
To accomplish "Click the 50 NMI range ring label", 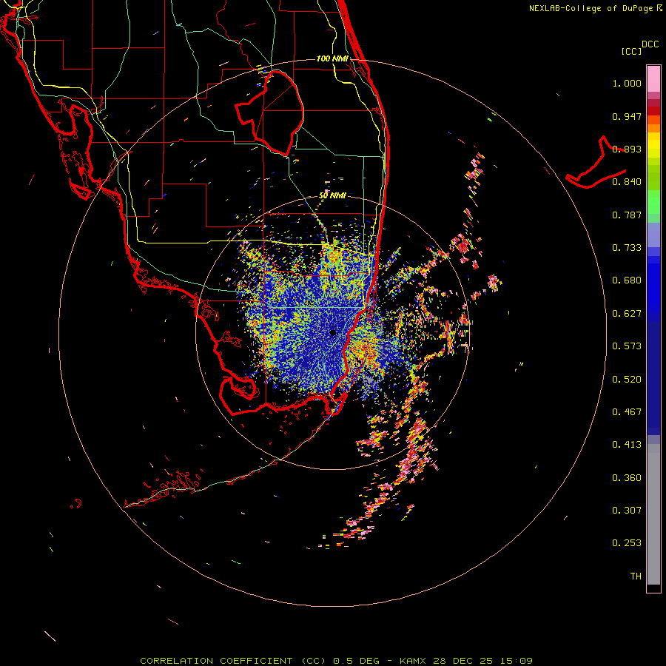I will coord(332,196).
